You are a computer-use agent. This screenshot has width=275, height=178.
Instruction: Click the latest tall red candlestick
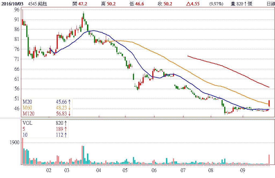(x=269, y=103)
